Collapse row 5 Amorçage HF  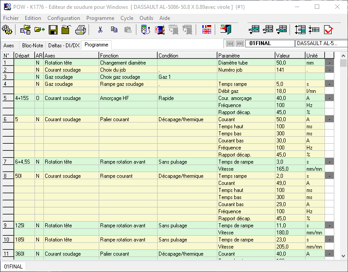pyautogui.click(x=329, y=98)
